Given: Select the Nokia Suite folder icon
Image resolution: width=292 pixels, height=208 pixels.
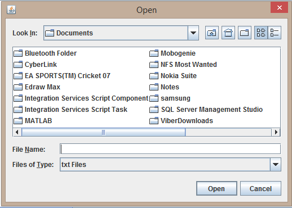Looking at the screenshot, I should pyautogui.click(x=154, y=76).
